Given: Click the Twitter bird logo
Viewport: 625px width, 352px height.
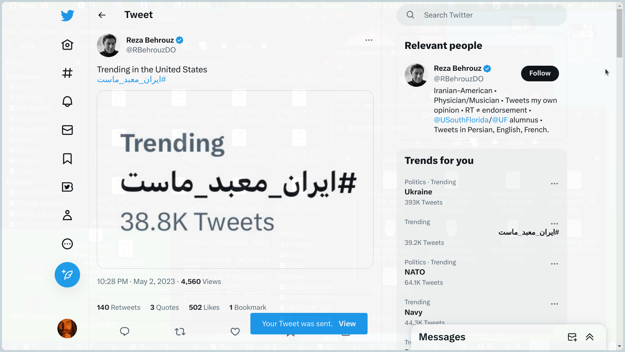Looking at the screenshot, I should click(x=67, y=16).
